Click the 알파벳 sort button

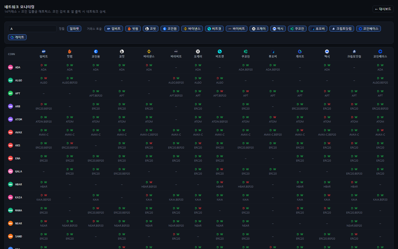(x=74, y=29)
